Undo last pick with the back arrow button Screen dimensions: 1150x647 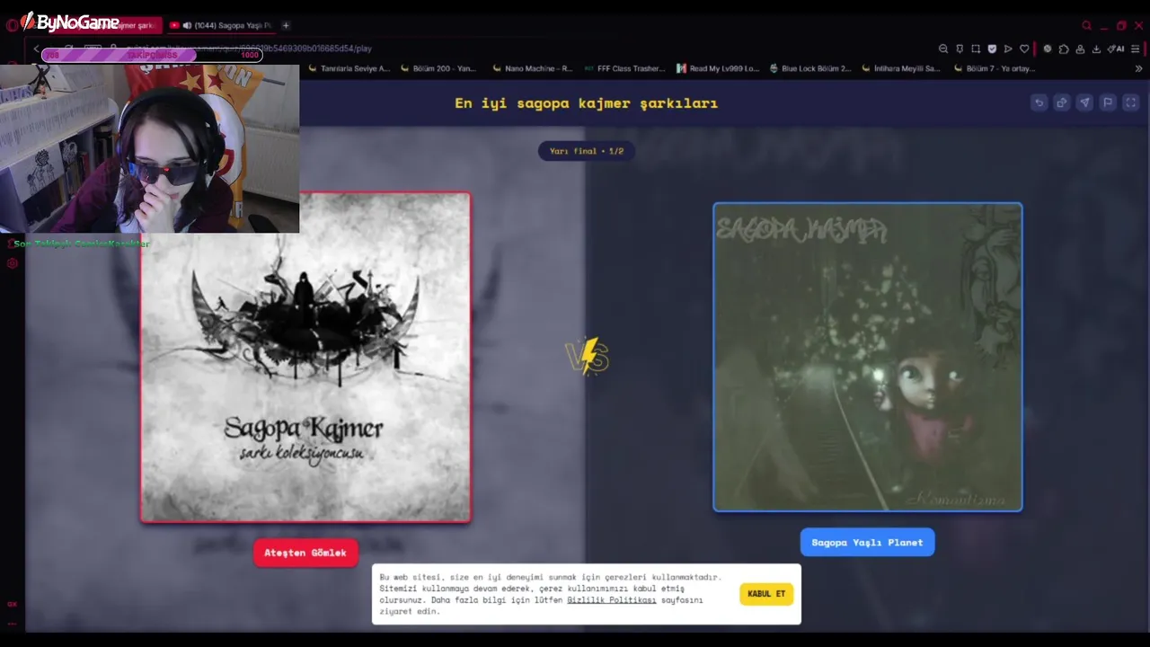(1039, 102)
